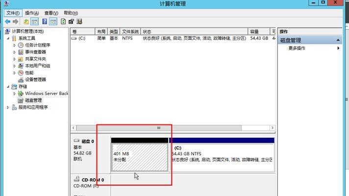Image resolution: width=349 pixels, height=196 pixels.
Task: Select 系统工具 in the tree
Action: point(26,38)
